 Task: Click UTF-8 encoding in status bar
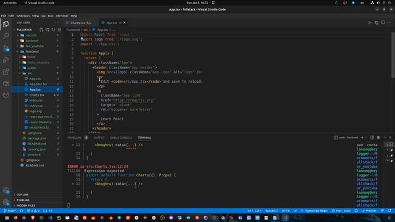pos(285,211)
